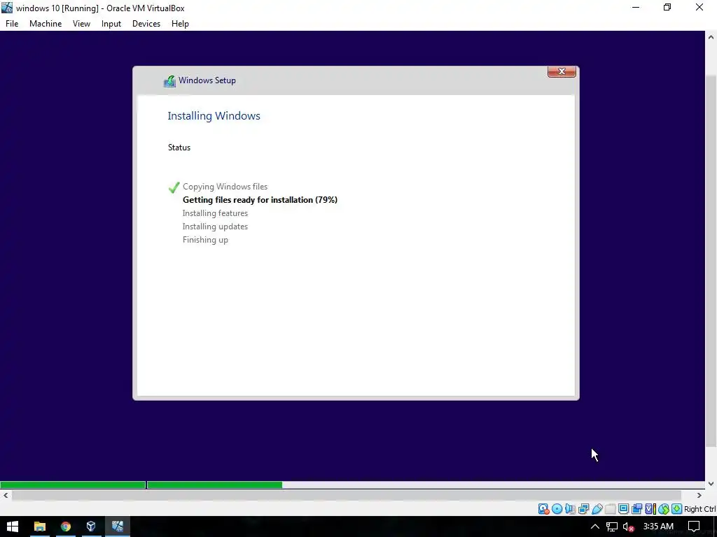Open the audio indicator in VirtualBox status bar
717x537 pixels.
click(570, 509)
